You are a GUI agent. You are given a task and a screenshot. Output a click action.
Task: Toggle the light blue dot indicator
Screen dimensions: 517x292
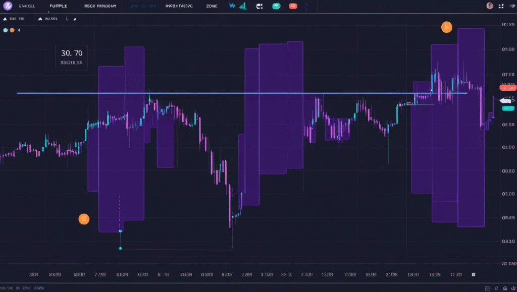click(x=6, y=30)
